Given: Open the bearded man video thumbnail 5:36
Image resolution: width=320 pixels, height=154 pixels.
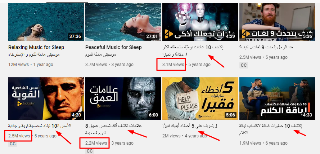Looking at the screenshot, I should coord(277,22).
